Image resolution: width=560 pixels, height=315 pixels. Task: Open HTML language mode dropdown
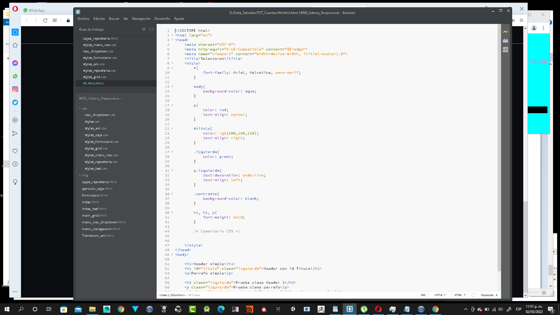point(460,295)
